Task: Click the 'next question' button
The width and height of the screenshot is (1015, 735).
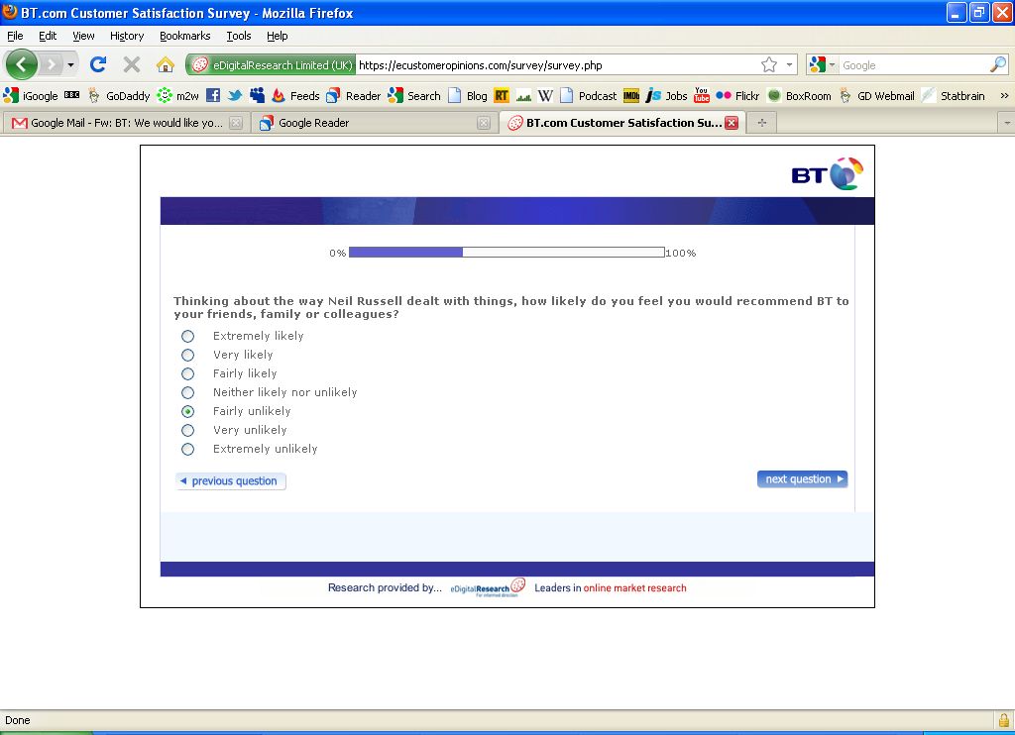Action: [x=802, y=479]
